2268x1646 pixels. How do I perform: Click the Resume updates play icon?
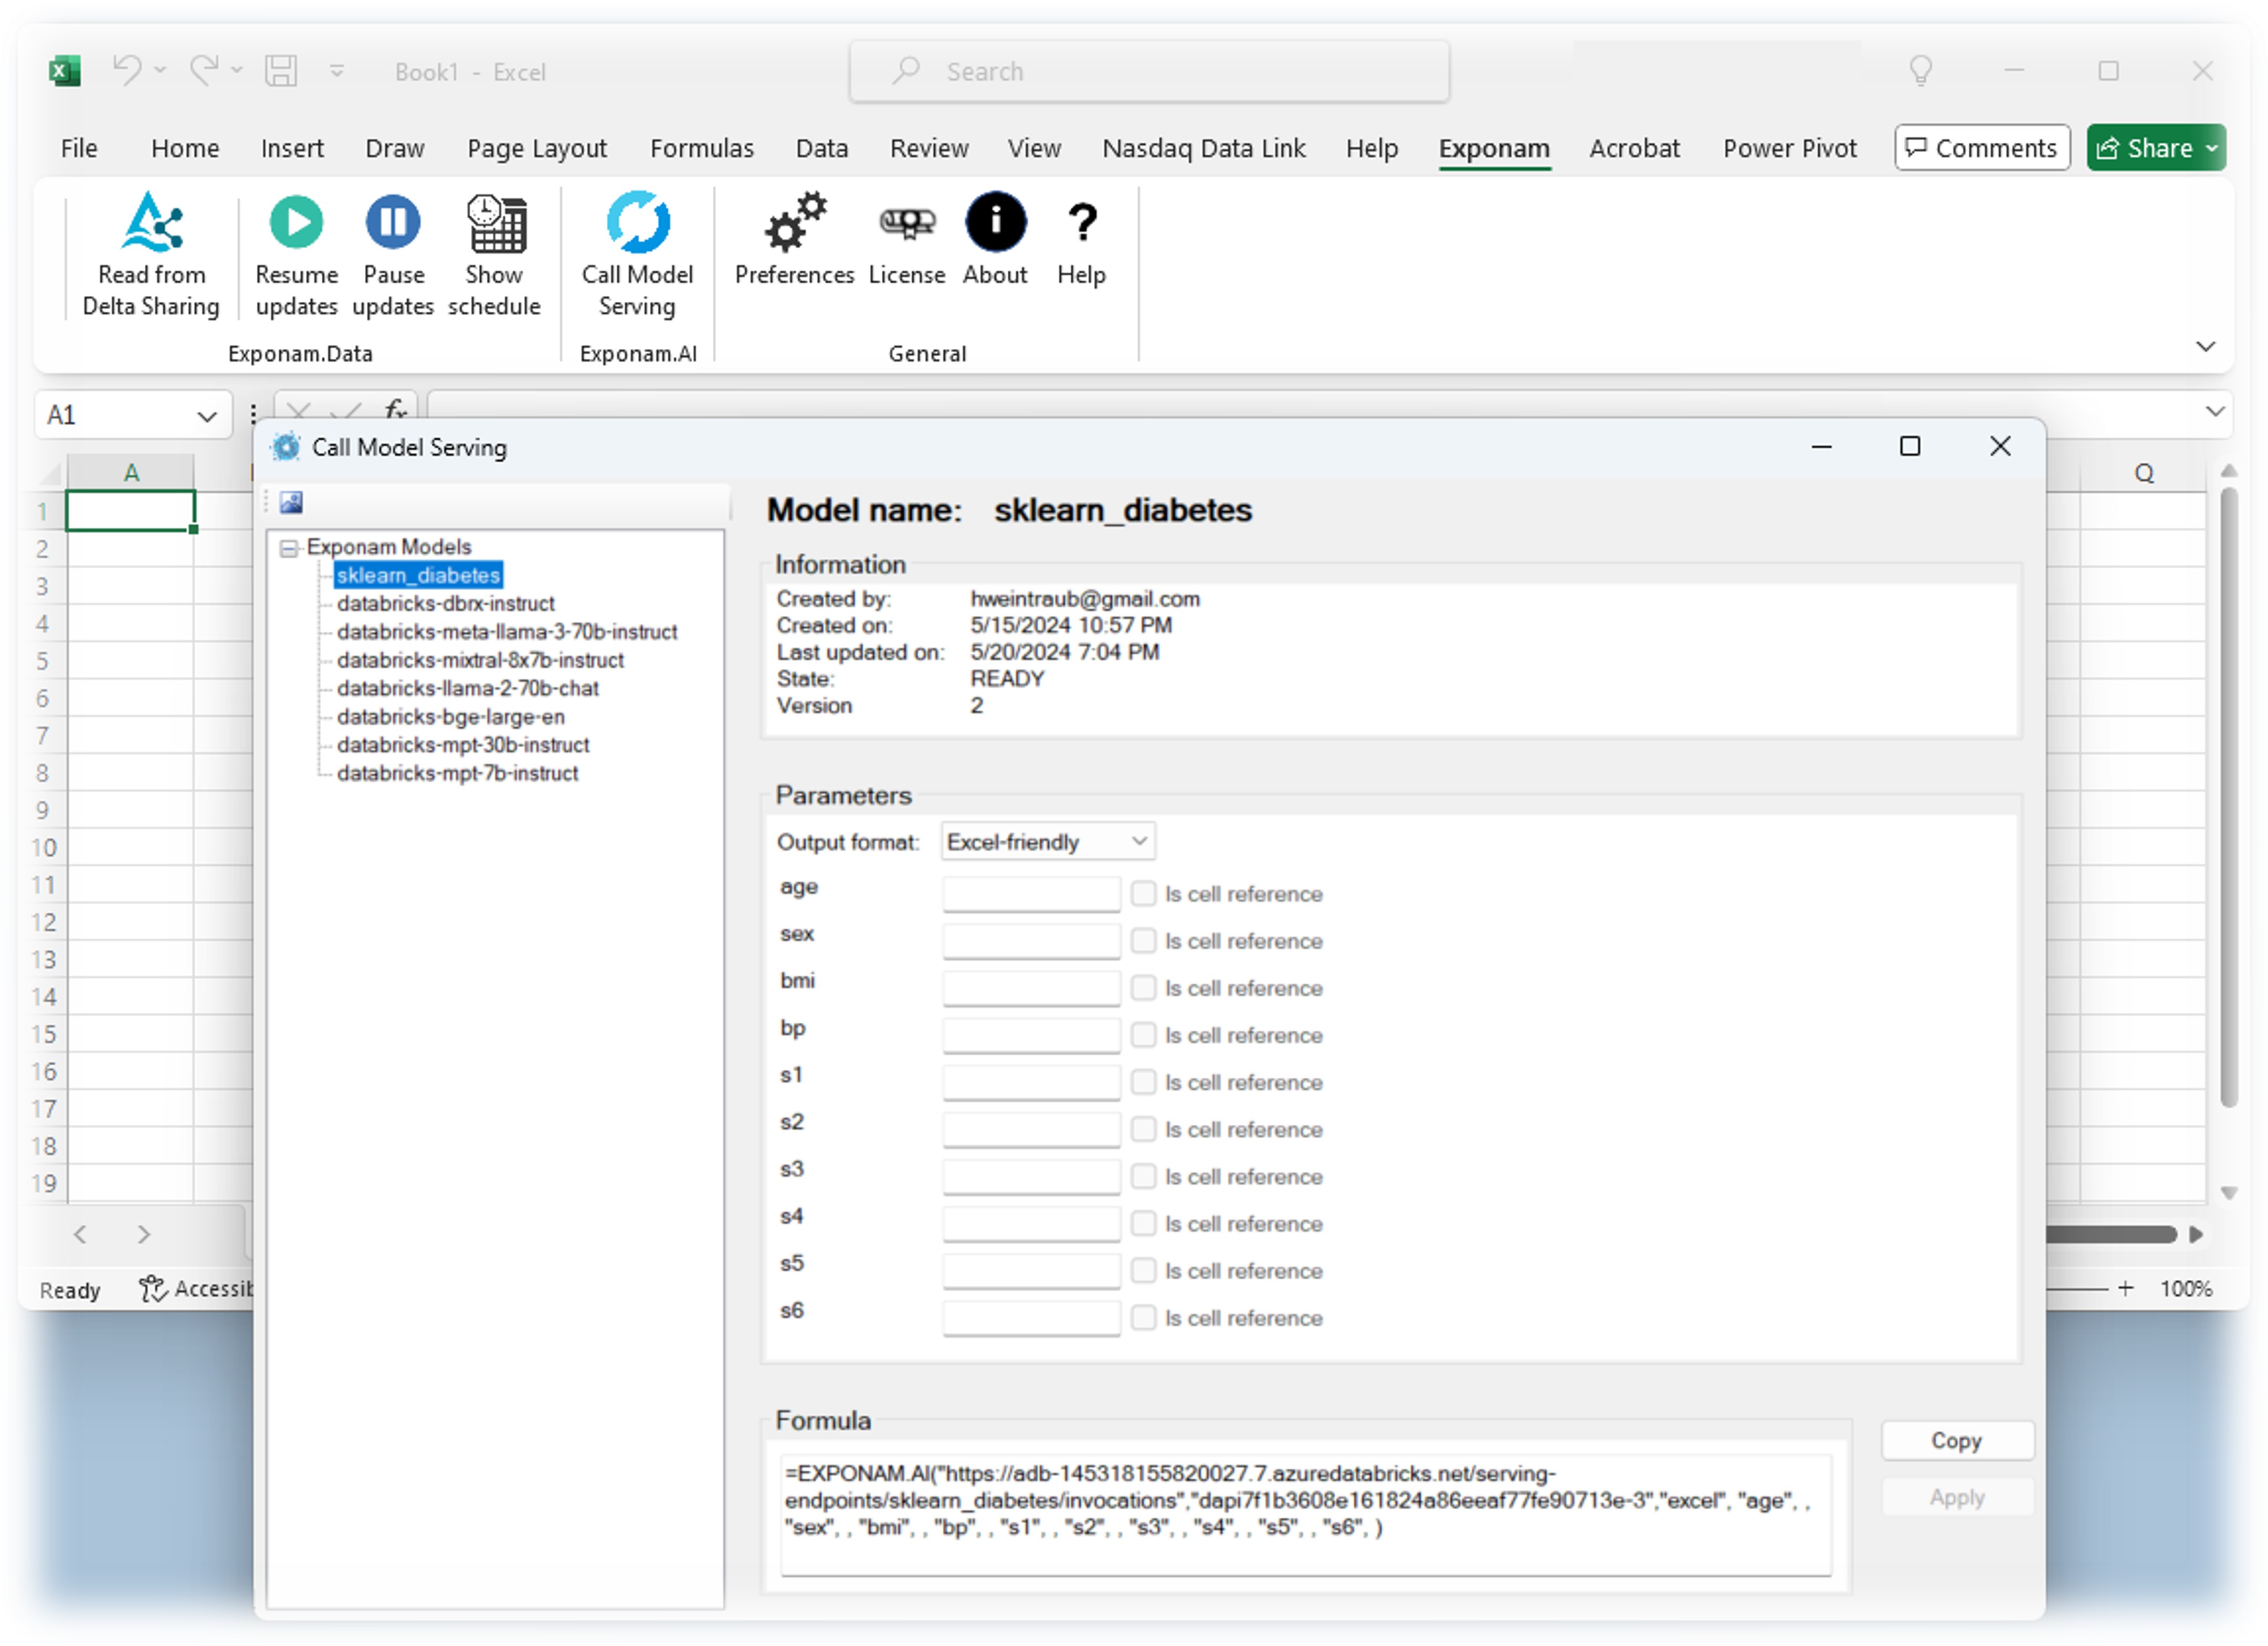click(x=296, y=223)
